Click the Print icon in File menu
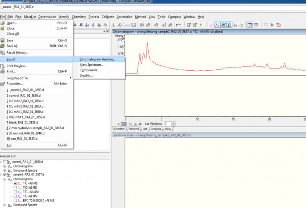This screenshot has width=306, height=208. pos(3,72)
